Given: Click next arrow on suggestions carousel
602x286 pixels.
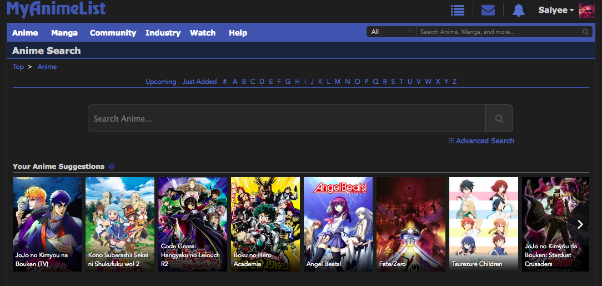Looking at the screenshot, I should 580,224.
